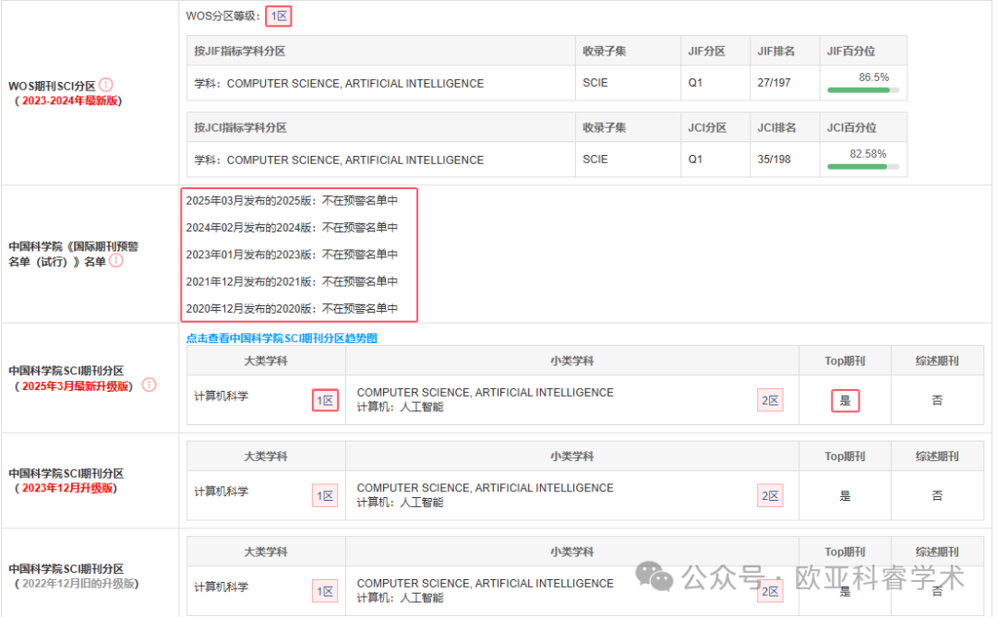Image resolution: width=997 pixels, height=617 pixels.
Task: Click 计算机:人工智能 in the 2023年12月 row
Action: click(x=400, y=502)
